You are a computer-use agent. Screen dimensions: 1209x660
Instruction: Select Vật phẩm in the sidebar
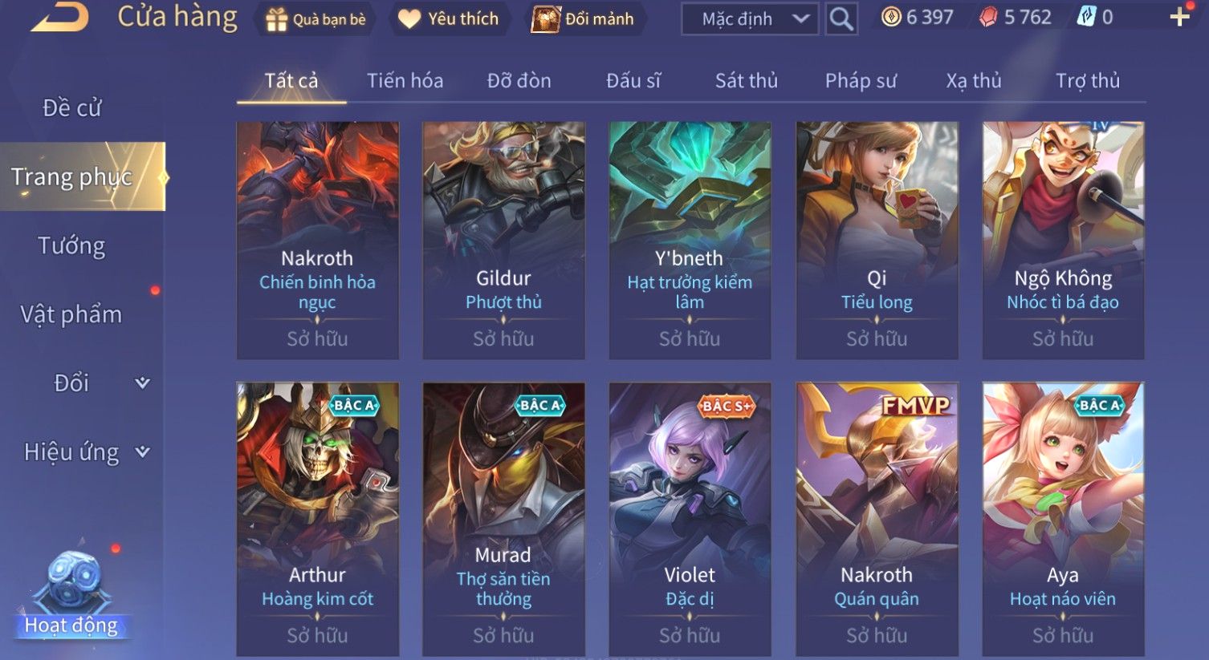point(71,314)
